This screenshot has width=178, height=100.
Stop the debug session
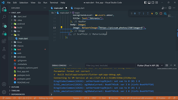[161, 13]
